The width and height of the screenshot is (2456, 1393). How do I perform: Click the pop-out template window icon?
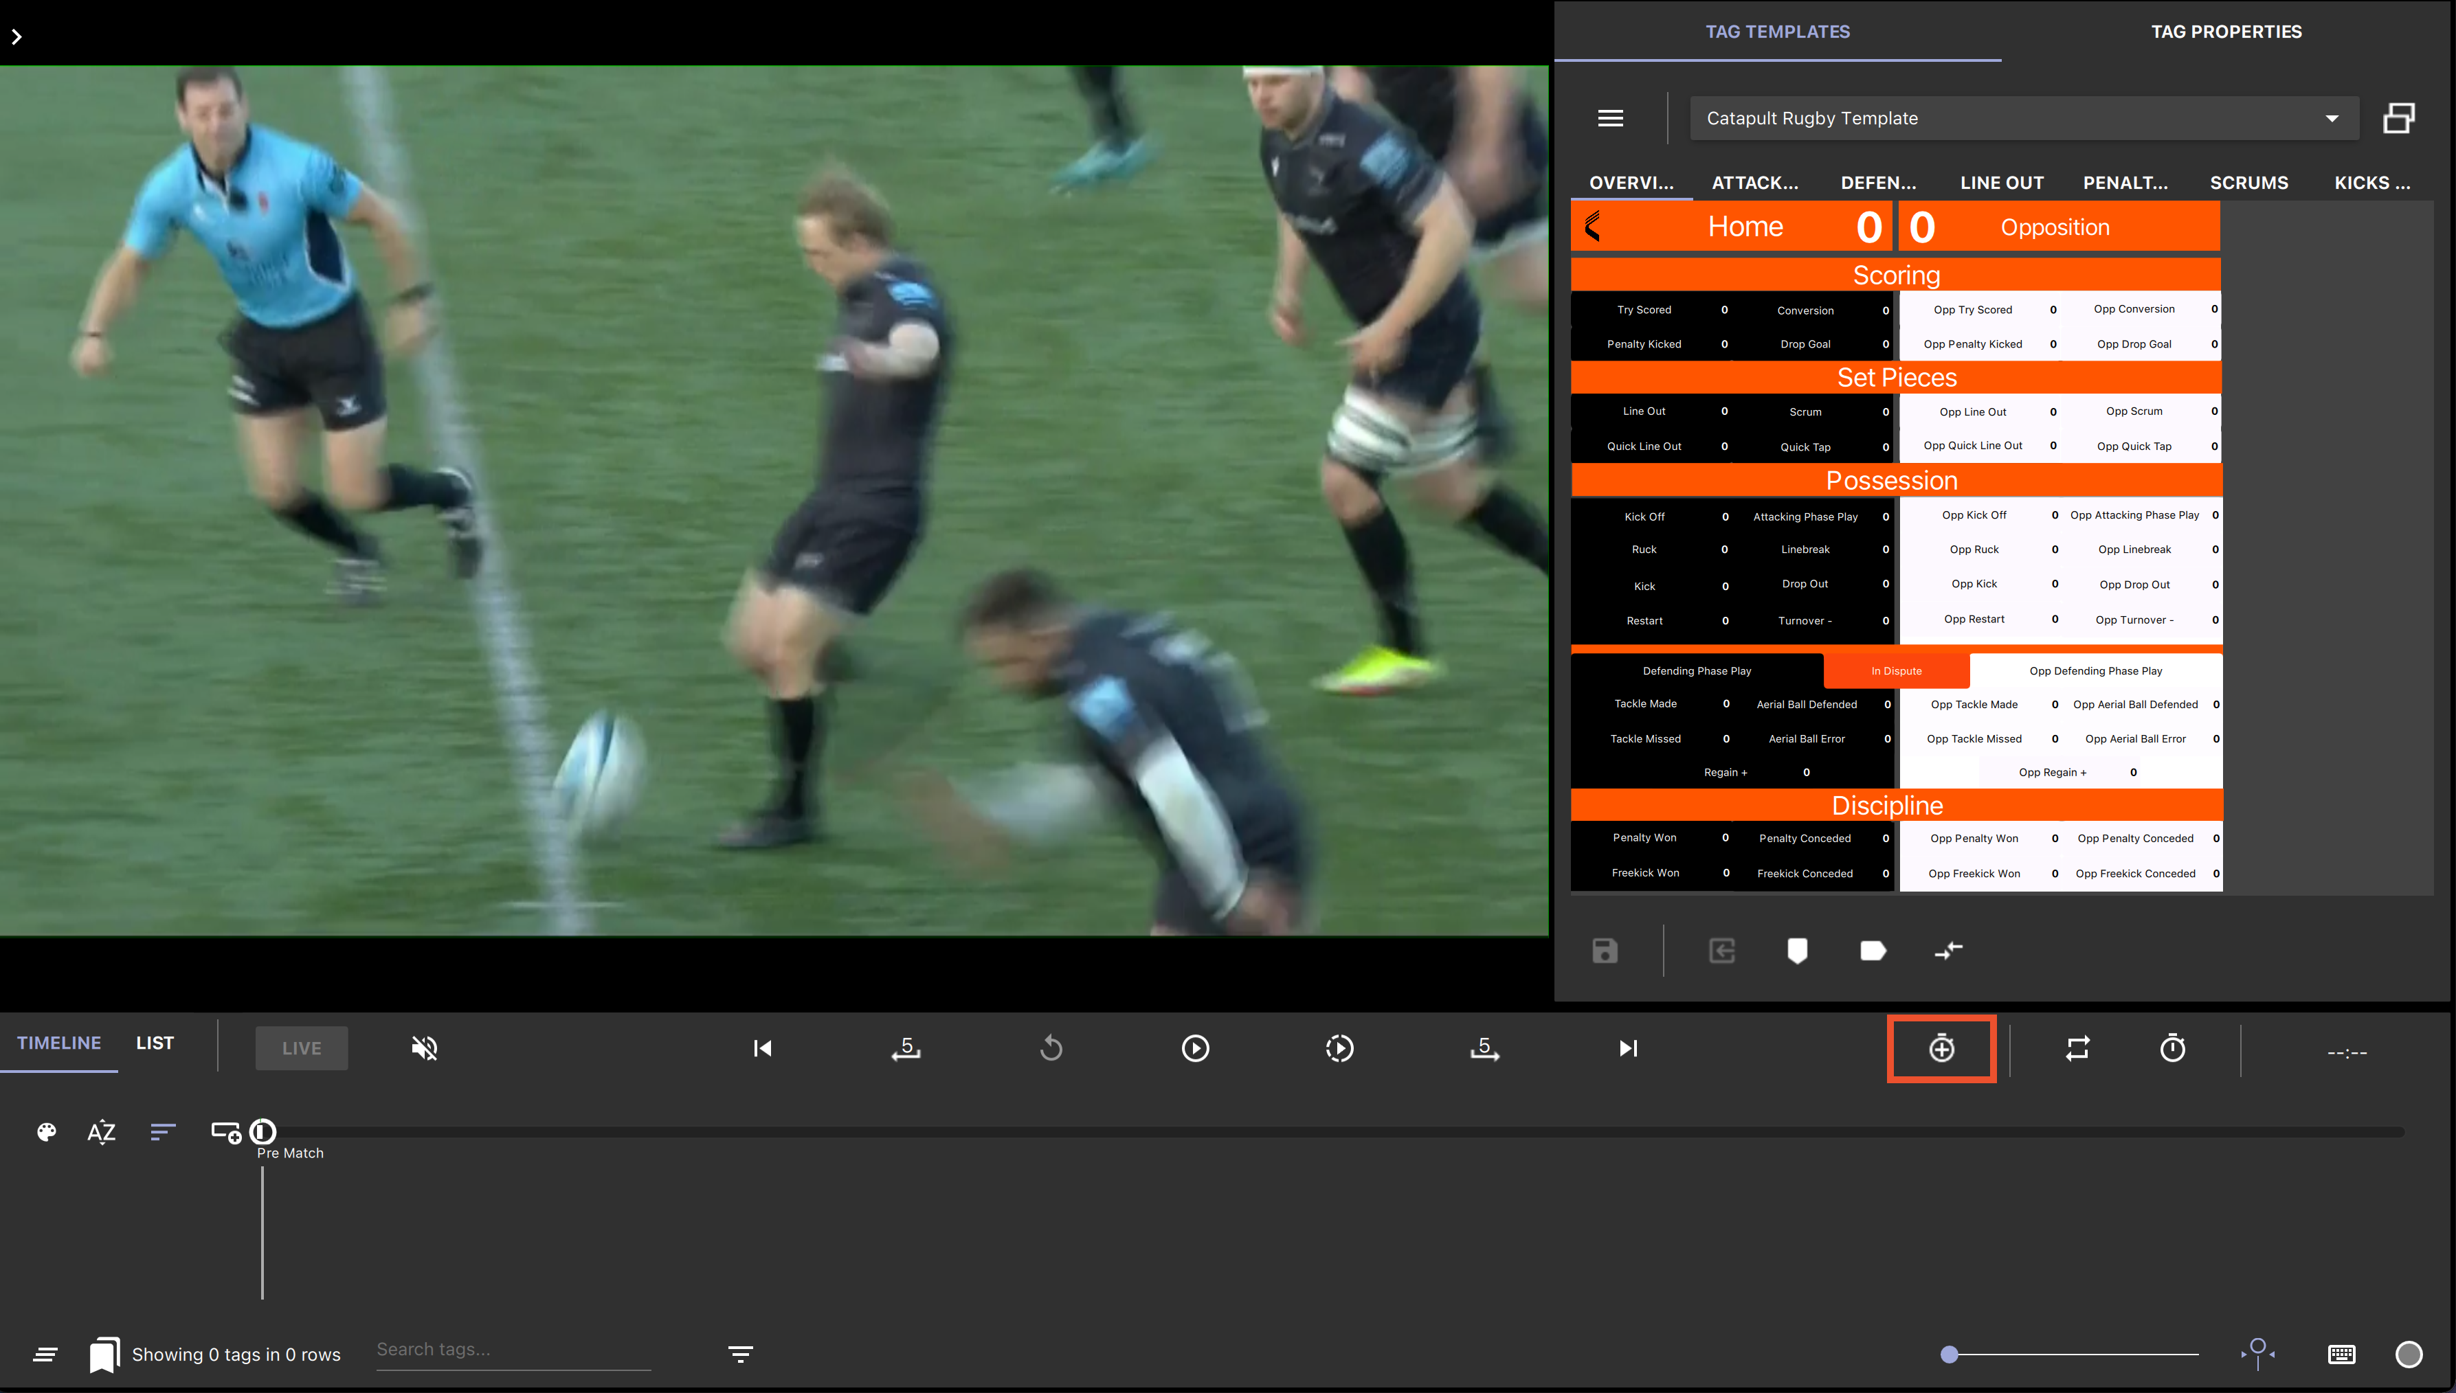(2398, 119)
